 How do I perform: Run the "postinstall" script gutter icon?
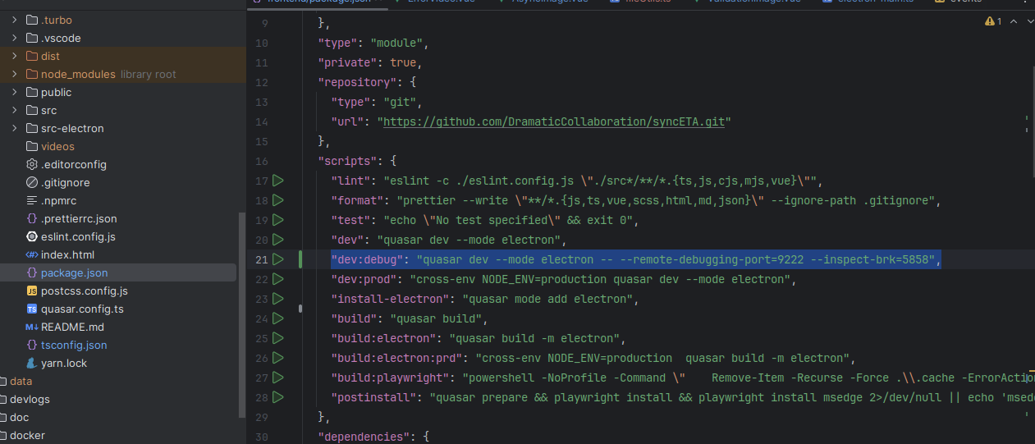pyautogui.click(x=278, y=397)
